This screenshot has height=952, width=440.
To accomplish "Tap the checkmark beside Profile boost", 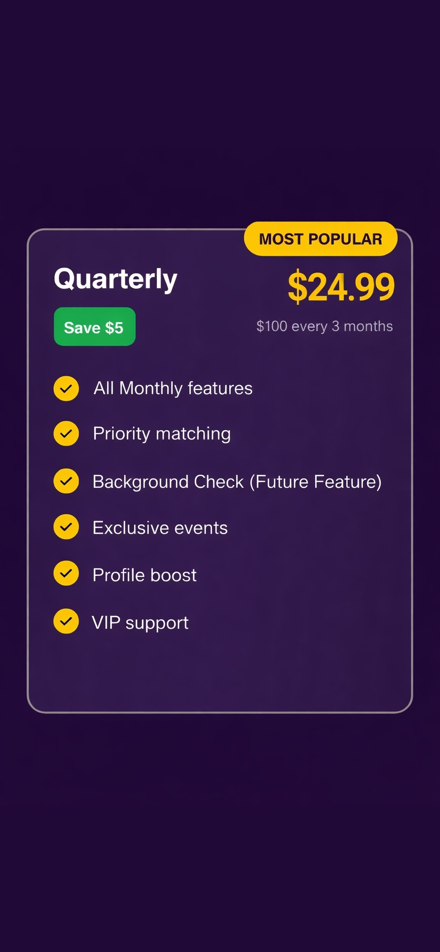I will click(x=66, y=573).
